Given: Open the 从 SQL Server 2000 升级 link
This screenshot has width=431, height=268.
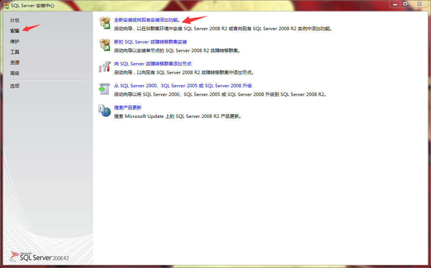Looking at the screenshot, I should point(183,86).
